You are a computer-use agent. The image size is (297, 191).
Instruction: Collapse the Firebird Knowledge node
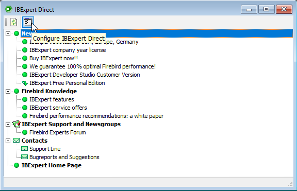tap(8, 91)
